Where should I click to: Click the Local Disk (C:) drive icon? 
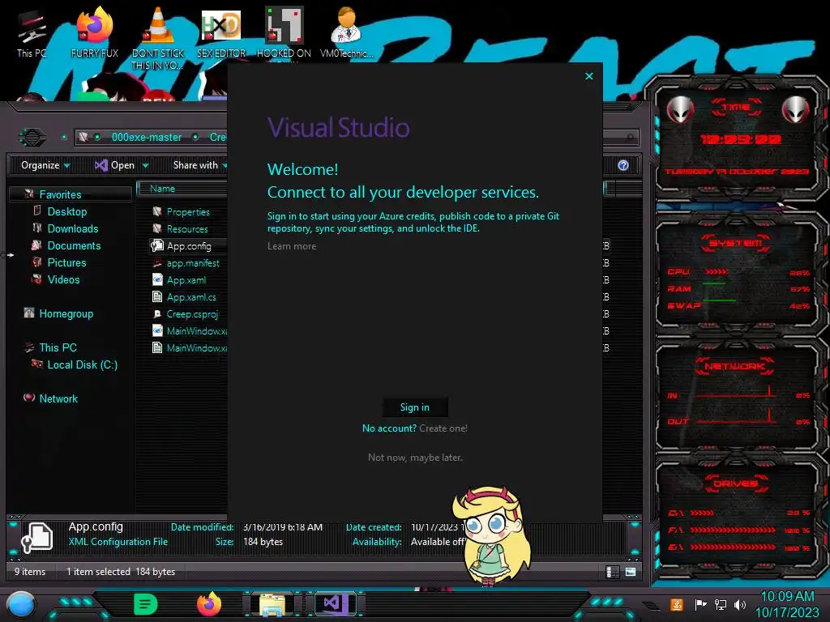coord(37,364)
